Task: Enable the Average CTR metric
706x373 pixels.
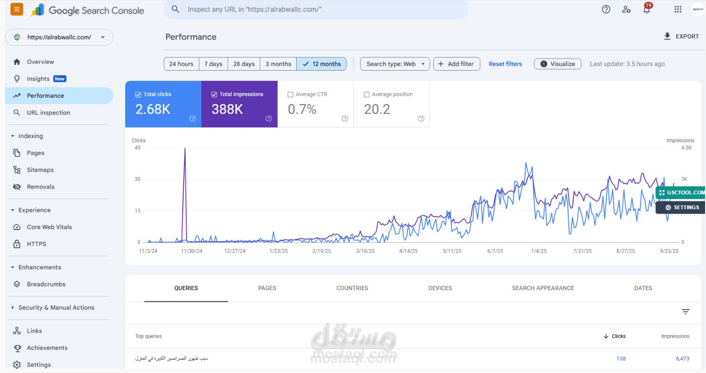Action: (x=290, y=95)
